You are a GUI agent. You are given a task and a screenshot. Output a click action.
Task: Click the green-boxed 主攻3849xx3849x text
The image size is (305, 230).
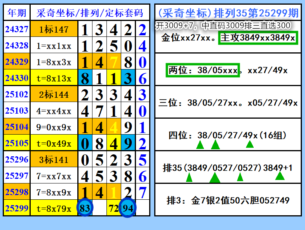coord(258,38)
